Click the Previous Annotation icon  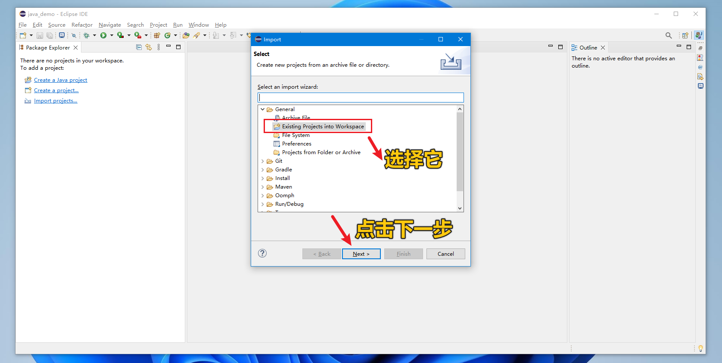[233, 35]
